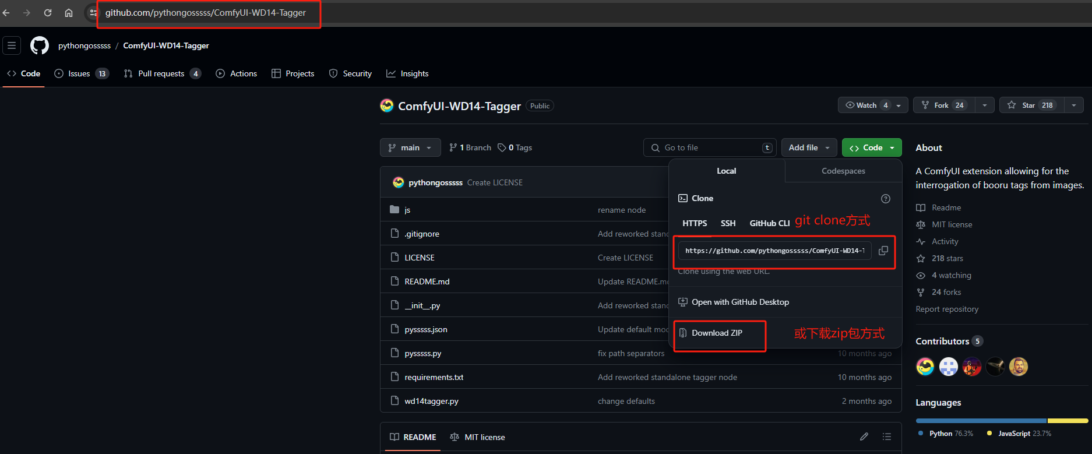Switch to the Codespaces tab
This screenshot has width=1092, height=454.
(843, 171)
